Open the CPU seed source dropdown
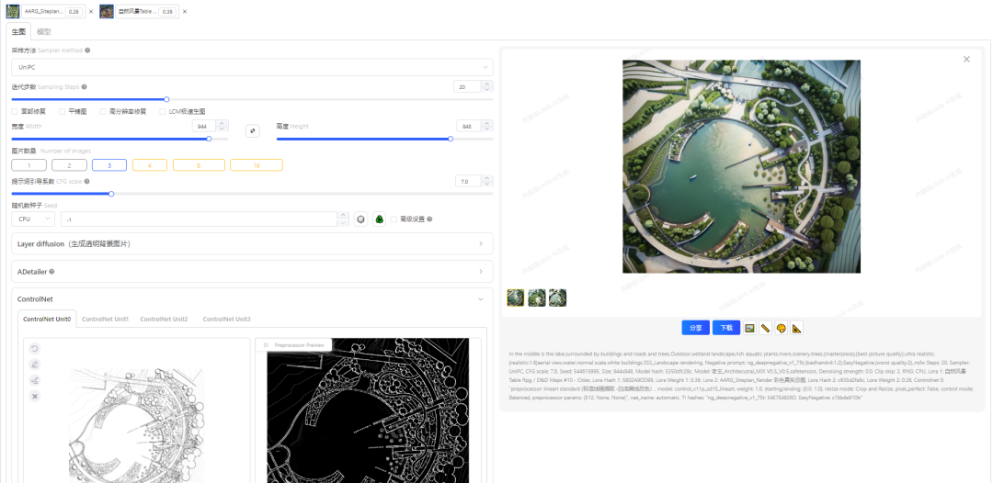 tap(33, 219)
